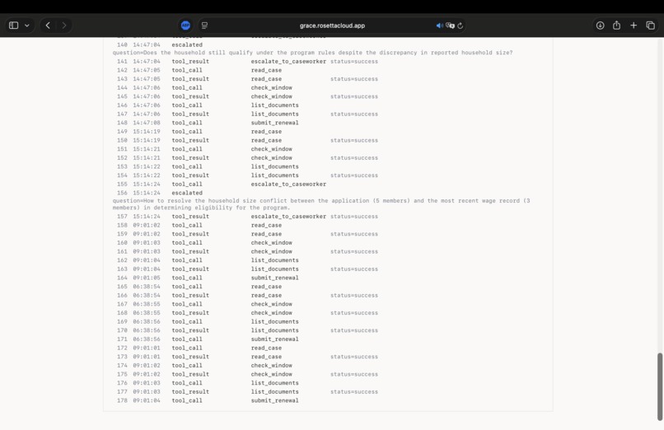
Task: Show the tab overview
Action: 651,26
